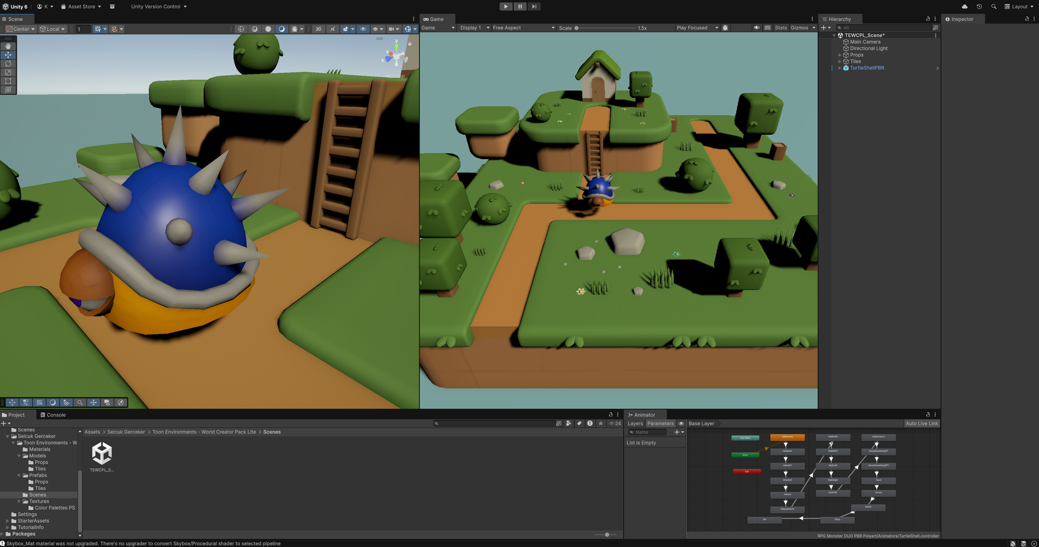Toggle Animator parameter panel eye icon

coord(681,424)
